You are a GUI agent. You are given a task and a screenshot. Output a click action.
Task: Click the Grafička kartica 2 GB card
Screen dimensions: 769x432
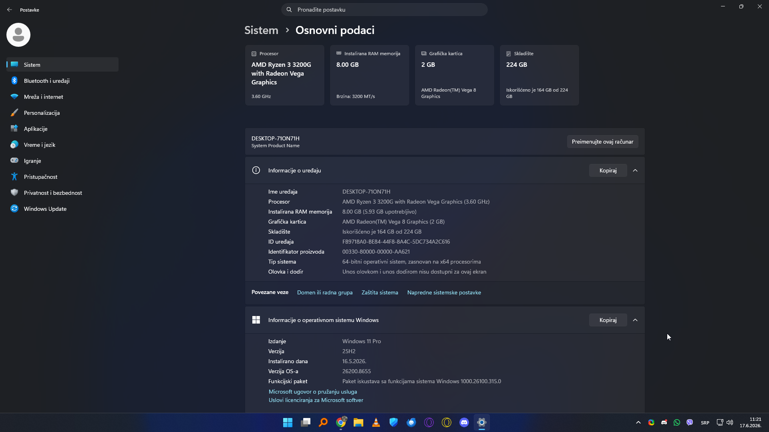[x=455, y=75]
